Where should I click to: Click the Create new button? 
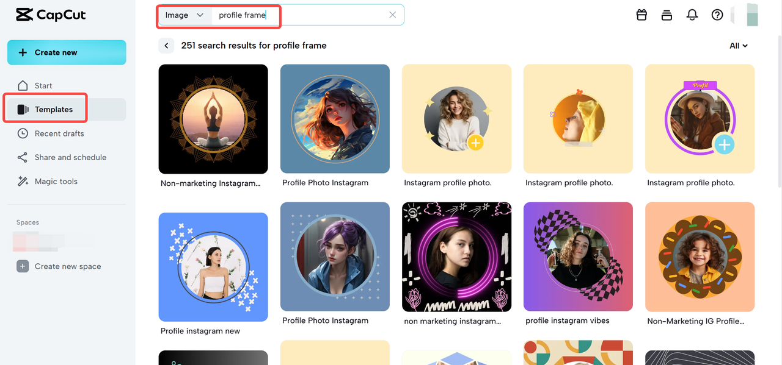point(67,52)
